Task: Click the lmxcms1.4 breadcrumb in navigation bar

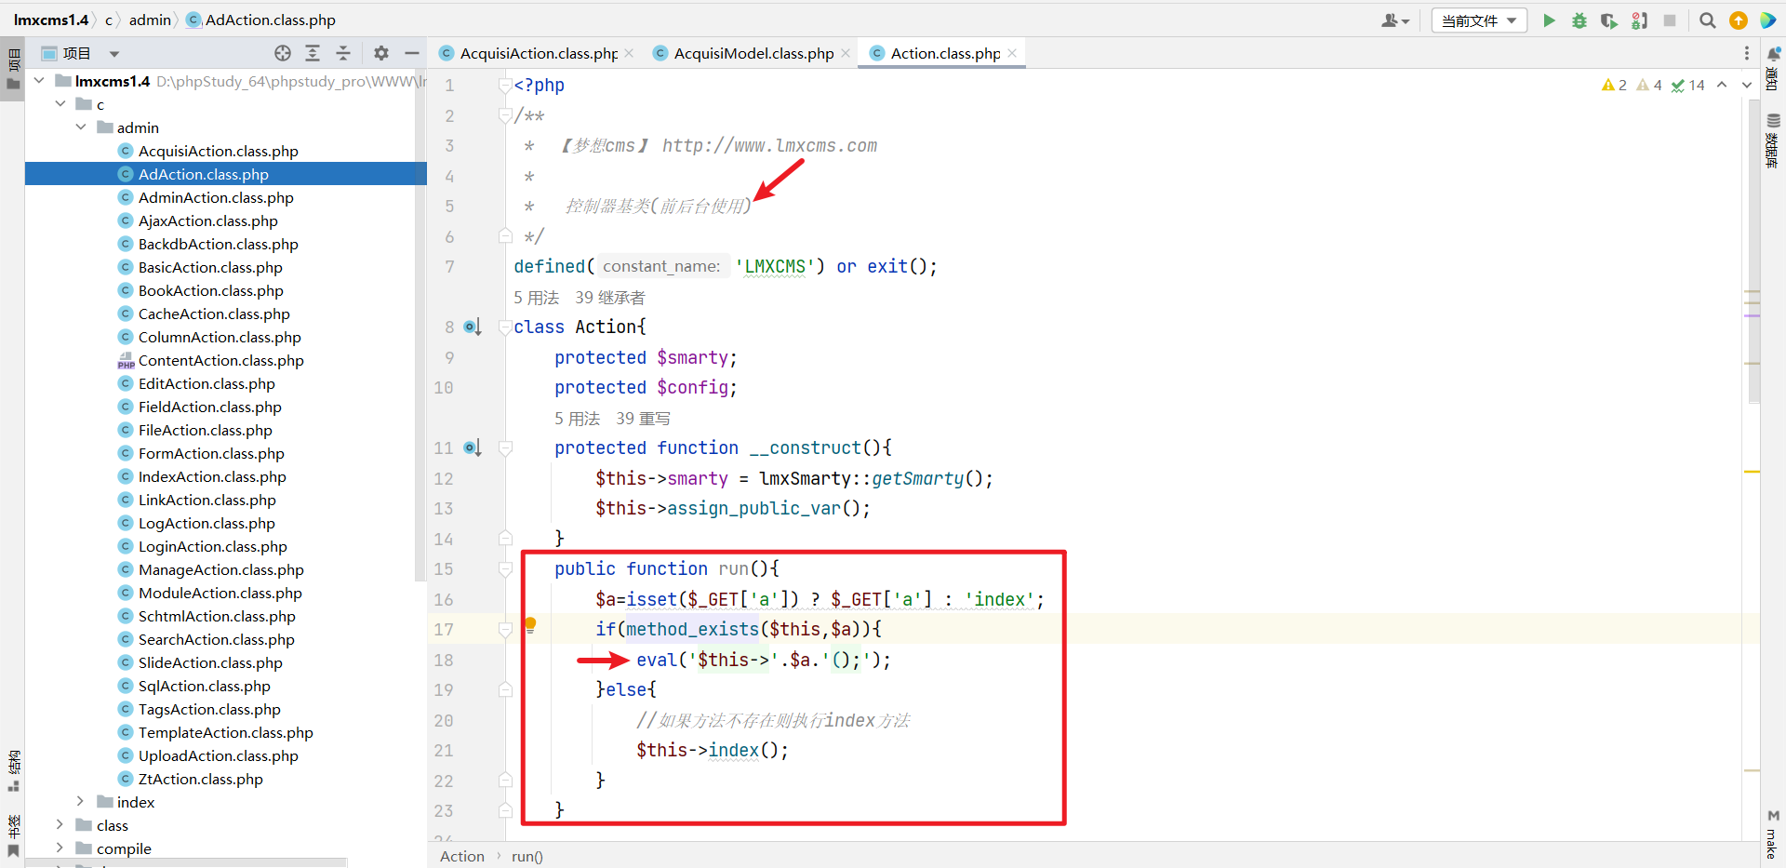Action: (x=51, y=20)
